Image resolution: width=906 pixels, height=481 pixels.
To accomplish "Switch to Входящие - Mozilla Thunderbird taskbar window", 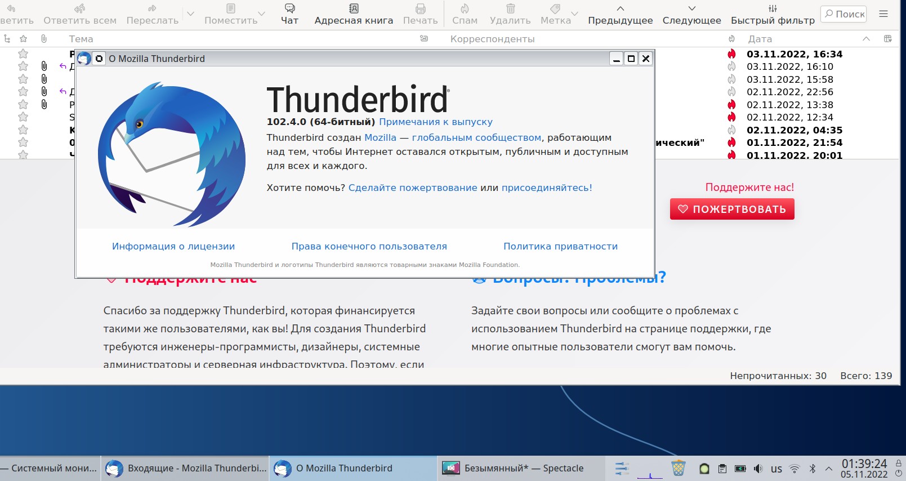I will (x=185, y=469).
